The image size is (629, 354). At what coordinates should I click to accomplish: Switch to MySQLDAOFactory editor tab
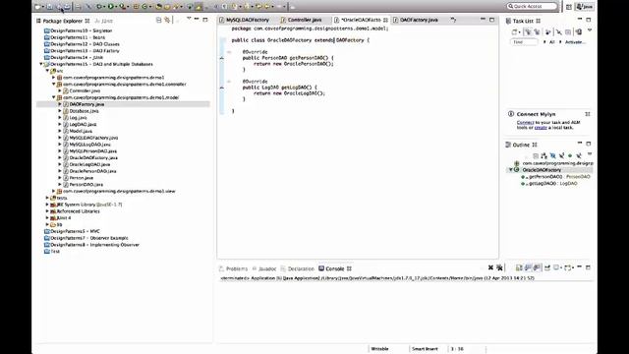tap(244, 20)
